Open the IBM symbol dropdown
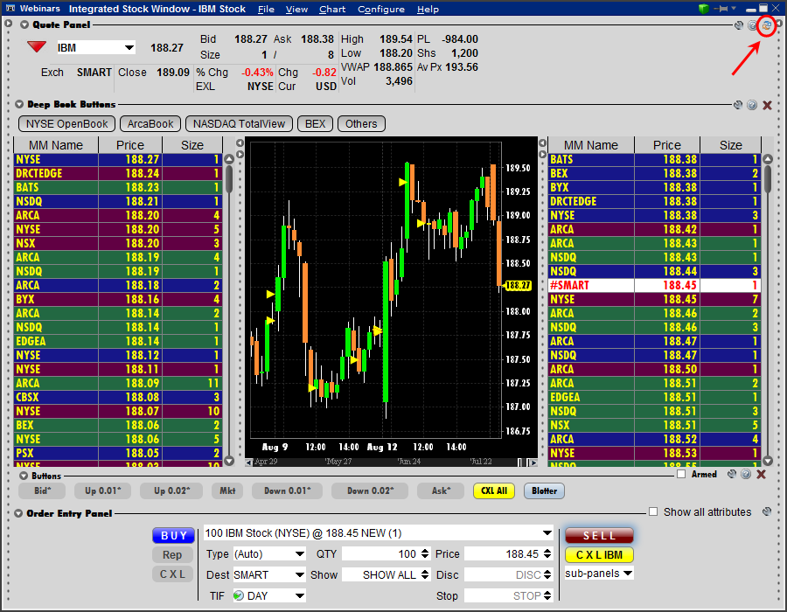The height and width of the screenshot is (612, 787). click(x=129, y=48)
